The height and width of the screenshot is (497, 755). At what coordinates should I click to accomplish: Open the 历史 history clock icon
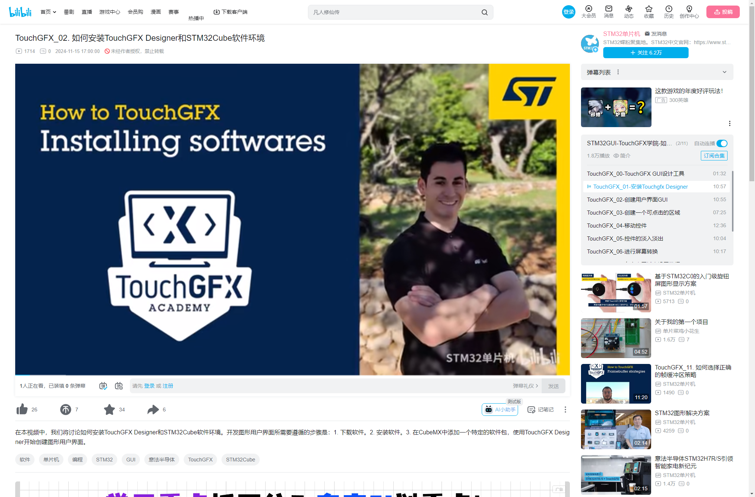[x=669, y=11]
